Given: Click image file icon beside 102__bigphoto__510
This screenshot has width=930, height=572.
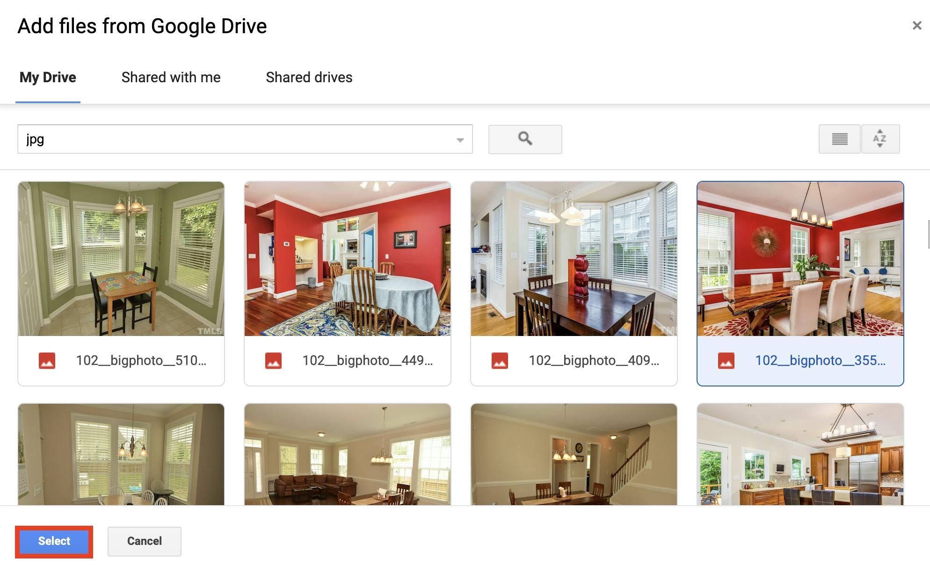Looking at the screenshot, I should click(47, 361).
